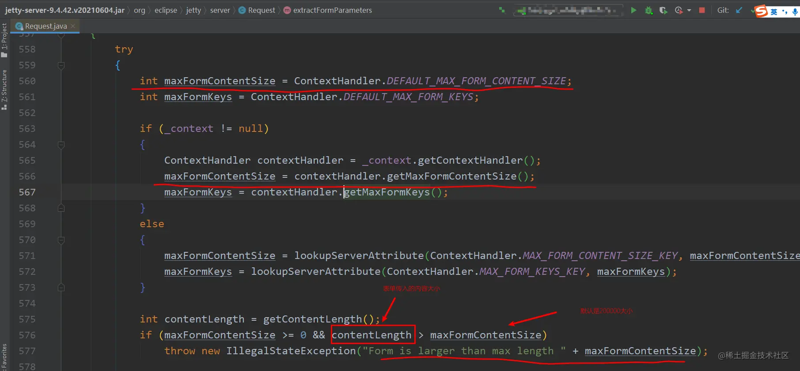Stop the running process with red square
Image resolution: width=800 pixels, height=371 pixels.
(x=702, y=10)
